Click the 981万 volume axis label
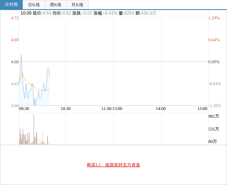 tap(214, 116)
